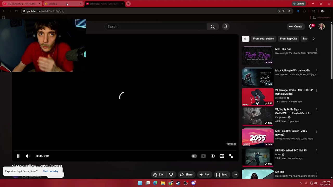Open the Windows Start menu
333x187 pixels.
coord(140,183)
